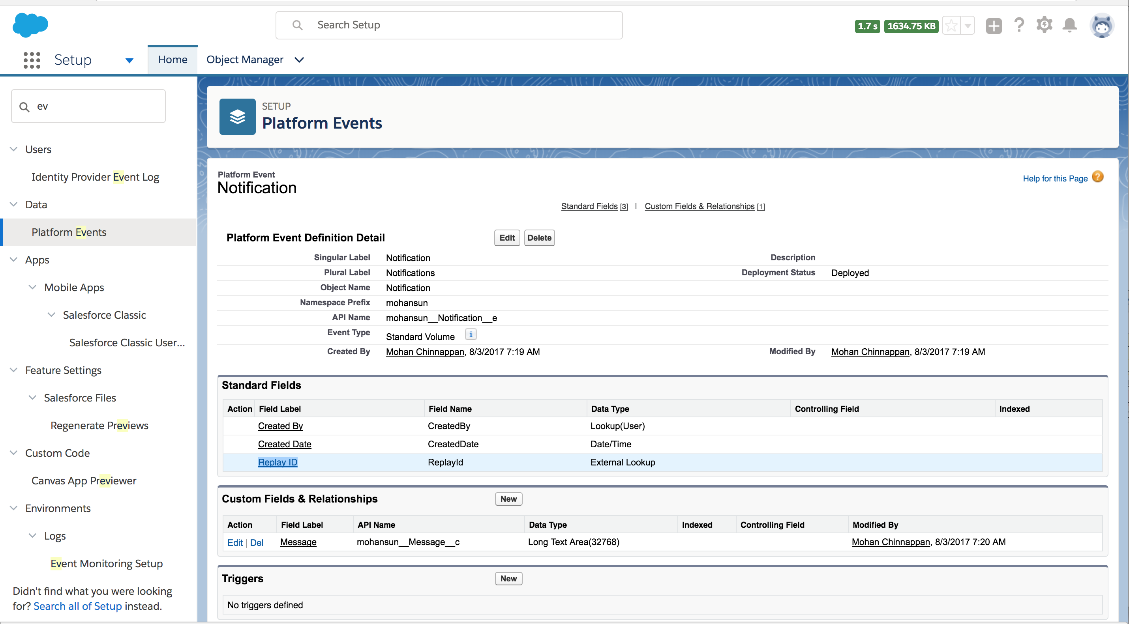Click the 1634.75 KB size badge
The height and width of the screenshot is (624, 1129).
tap(911, 26)
